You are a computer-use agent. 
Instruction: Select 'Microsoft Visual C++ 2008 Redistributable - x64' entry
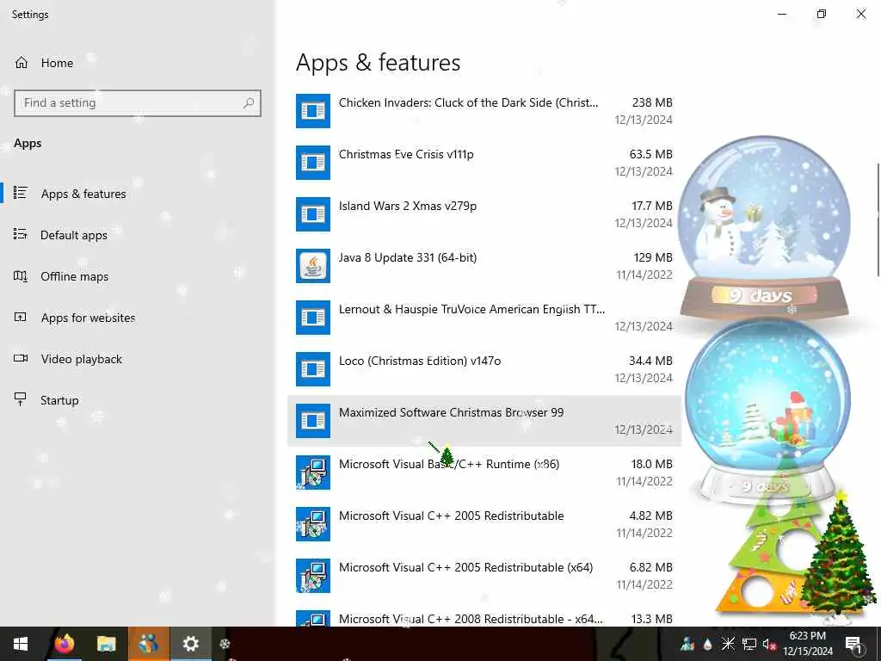click(484, 619)
